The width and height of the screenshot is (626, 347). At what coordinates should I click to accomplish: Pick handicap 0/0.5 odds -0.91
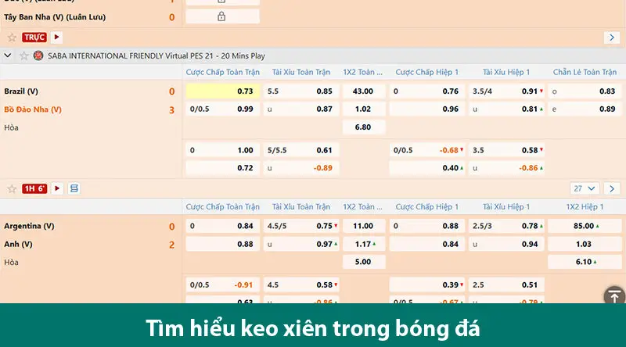223,284
